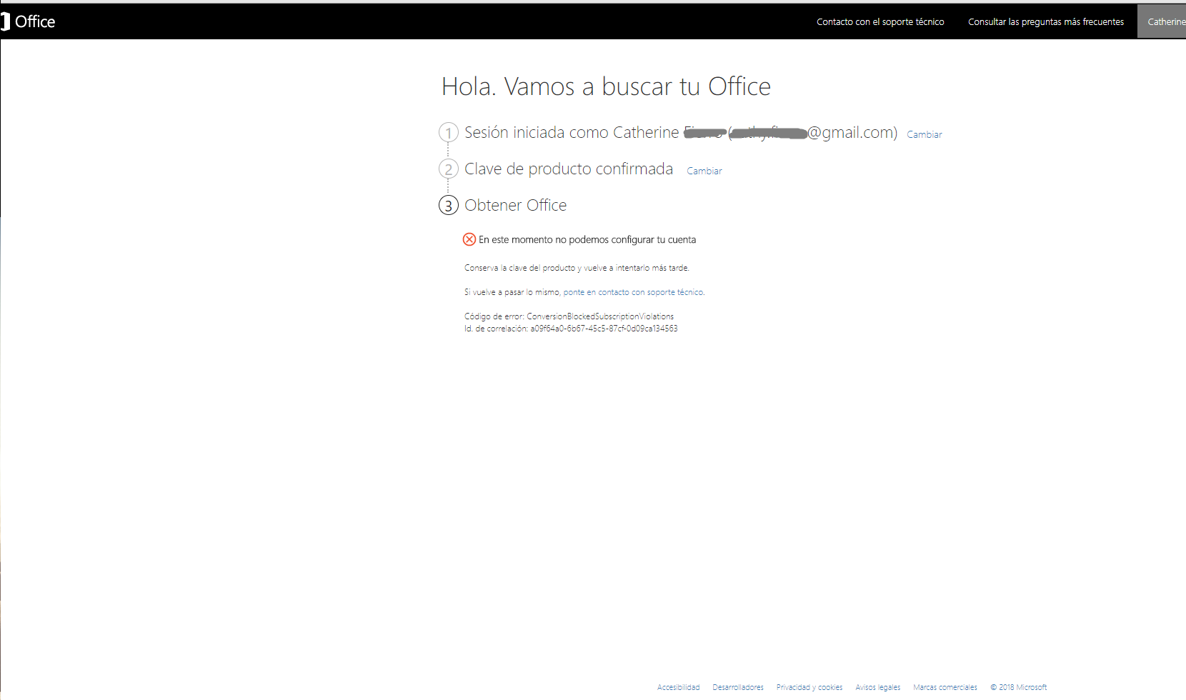The image size is (1186, 700).
Task: Open Marcas comerciales footer link
Action: [945, 687]
